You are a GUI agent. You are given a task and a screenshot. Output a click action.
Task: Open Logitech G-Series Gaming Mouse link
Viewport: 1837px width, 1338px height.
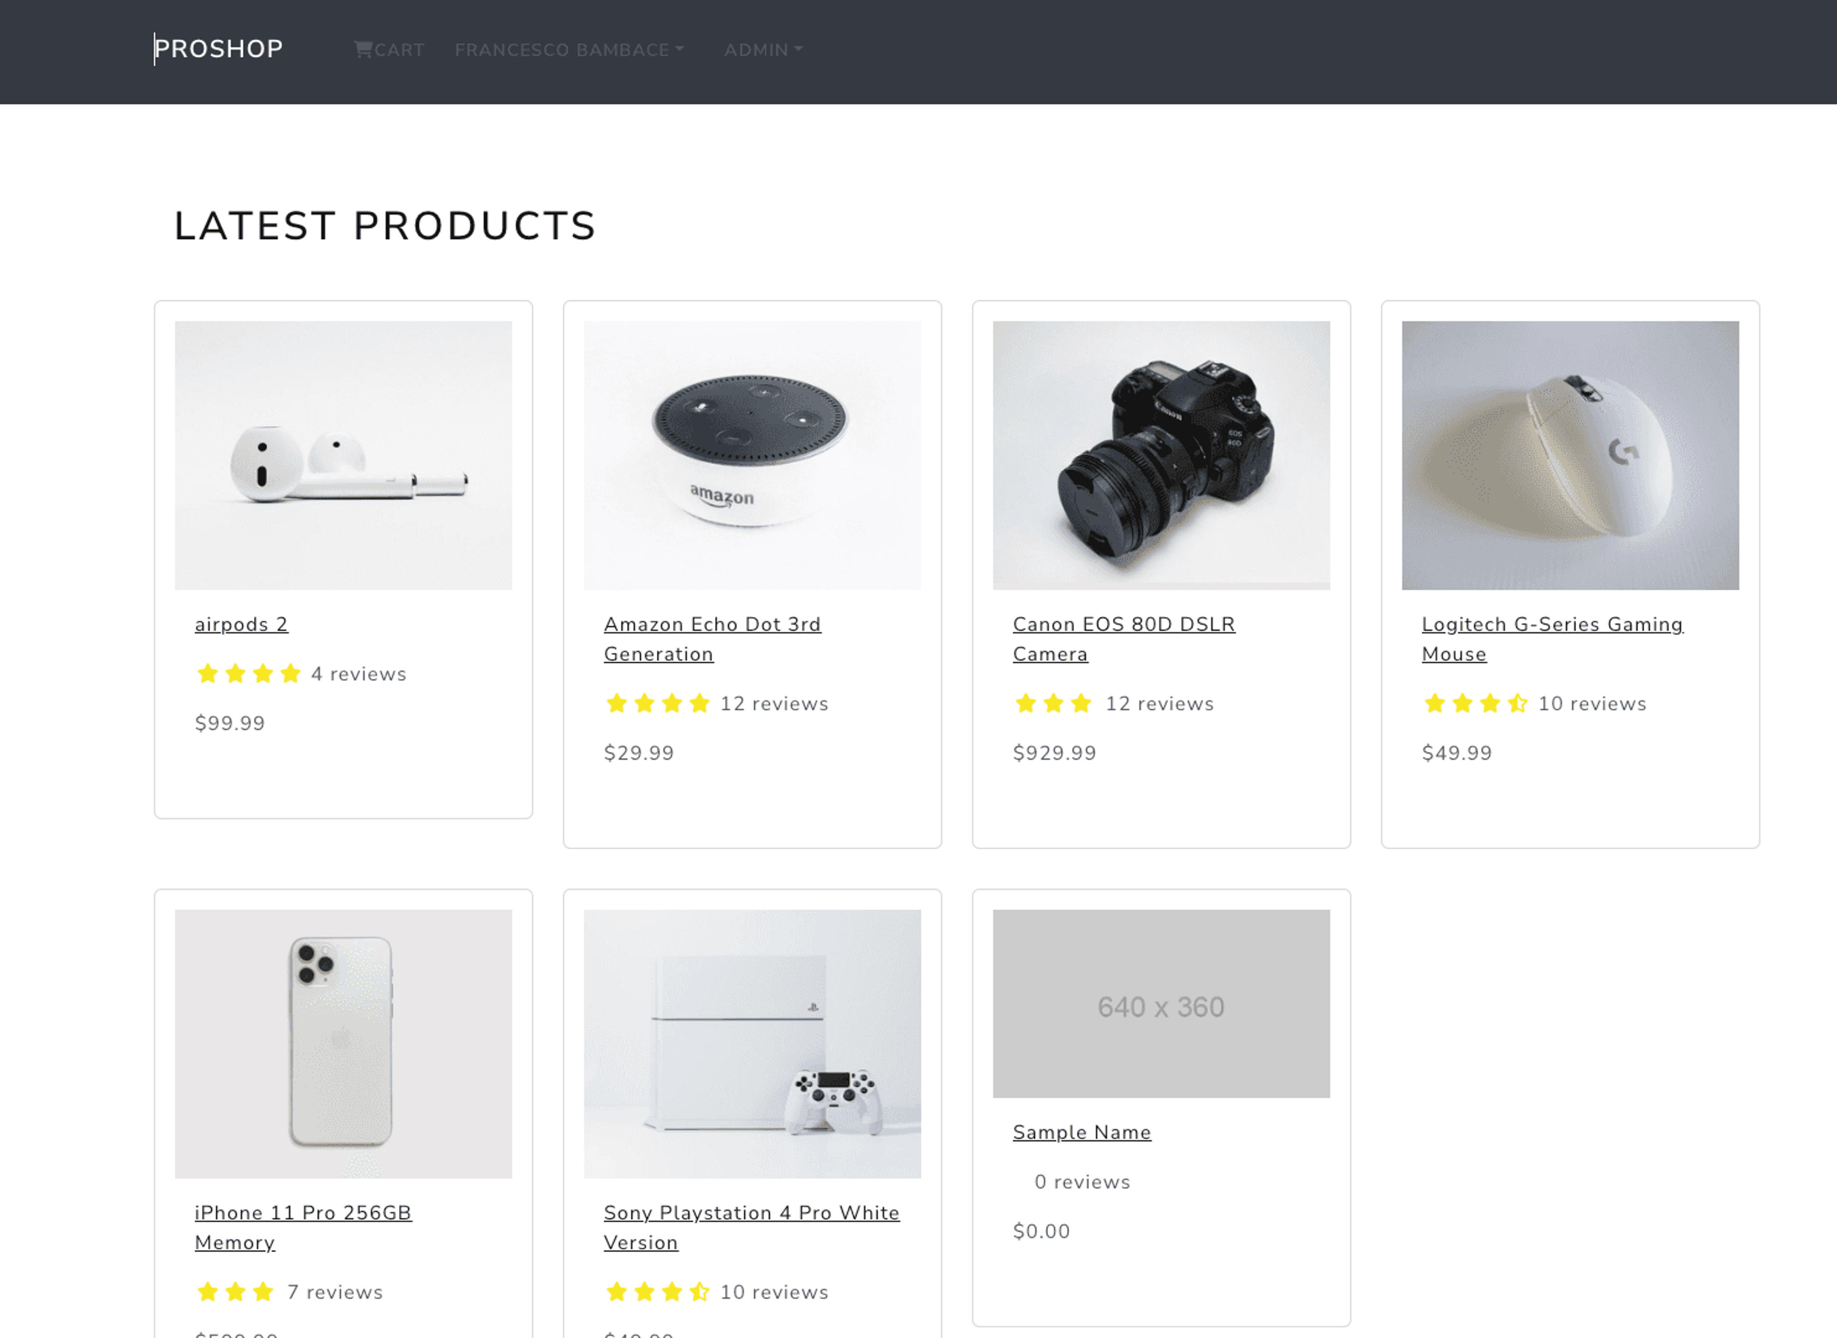[1552, 639]
